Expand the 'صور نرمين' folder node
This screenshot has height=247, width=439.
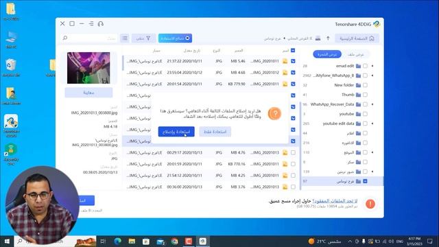point(372,172)
